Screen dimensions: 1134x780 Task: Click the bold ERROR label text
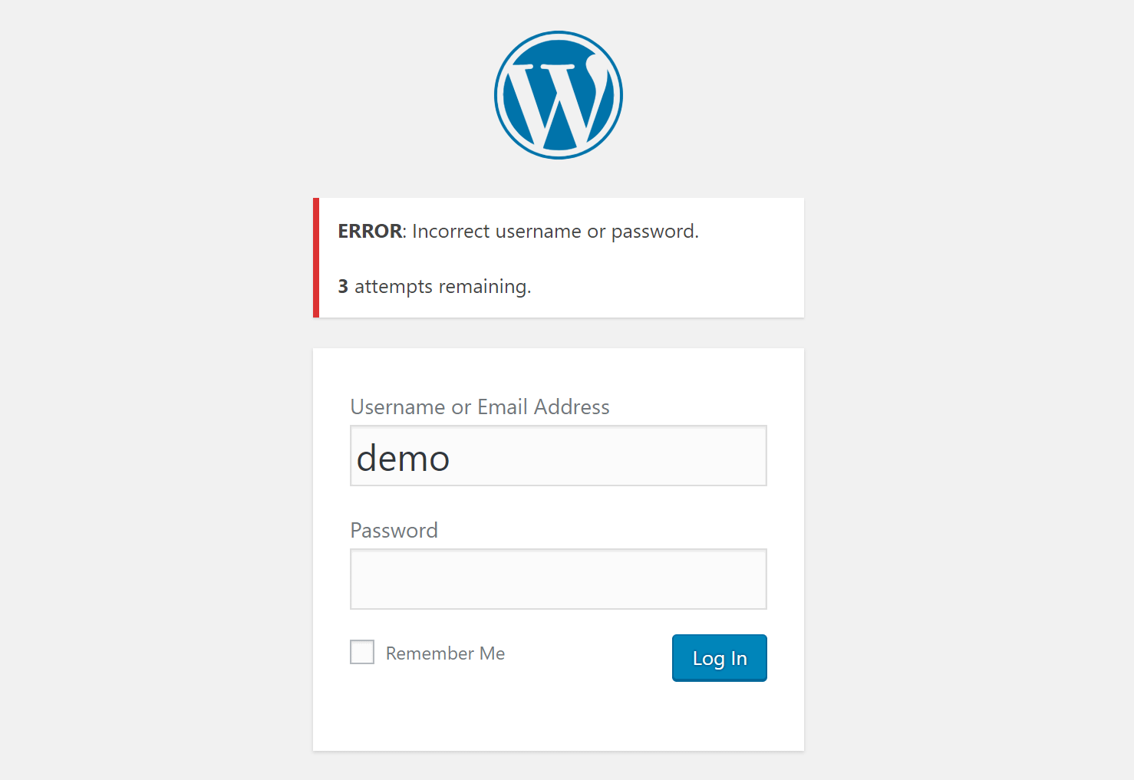coord(369,231)
